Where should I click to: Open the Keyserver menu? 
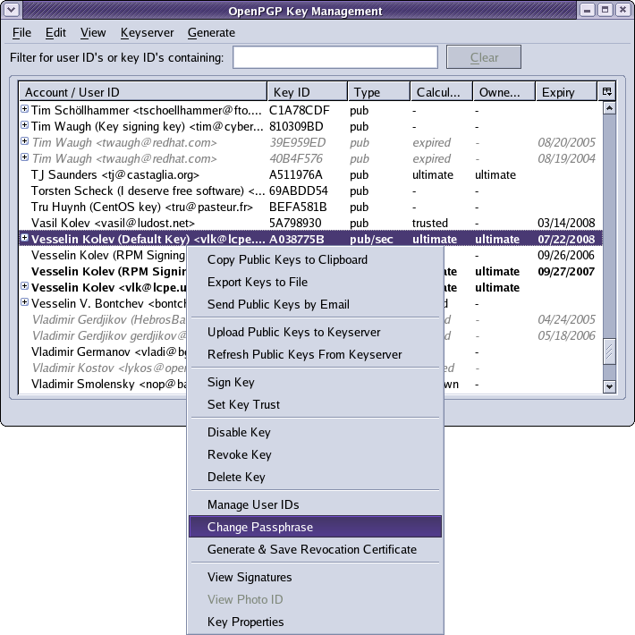[x=147, y=32]
